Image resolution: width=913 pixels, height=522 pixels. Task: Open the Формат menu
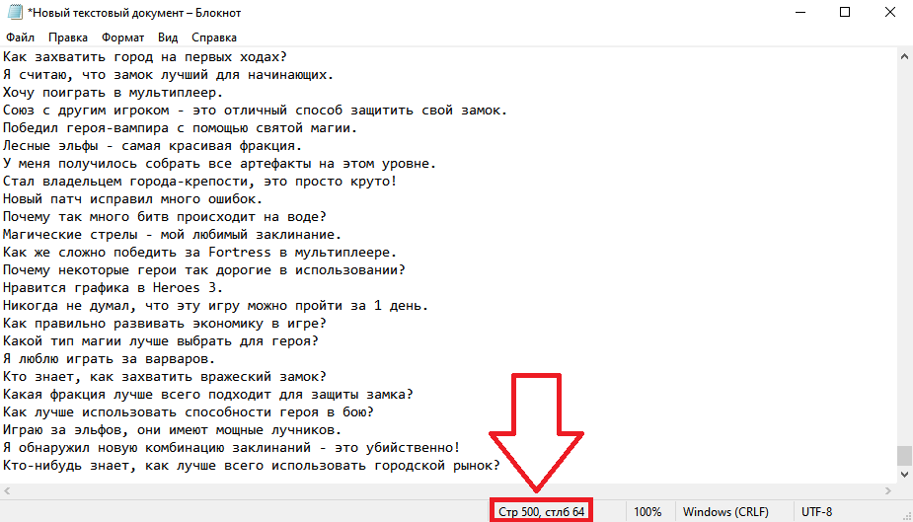pyautogui.click(x=122, y=37)
